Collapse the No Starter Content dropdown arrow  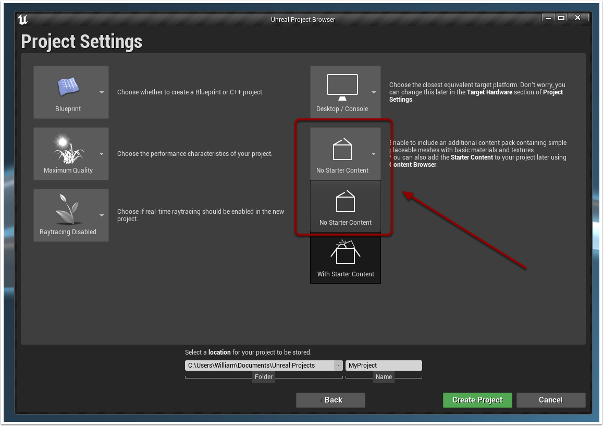pos(373,154)
